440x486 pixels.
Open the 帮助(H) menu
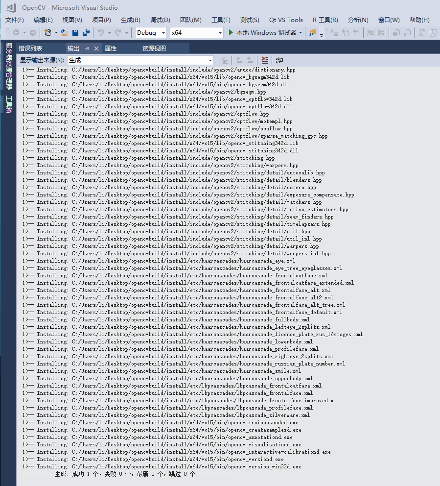419,20
